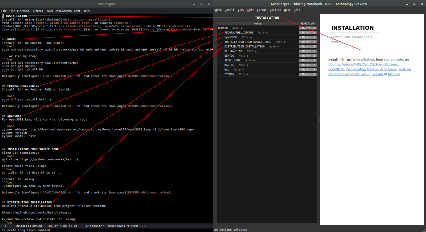Select INSTALLATION FROM SOURCE CODE note in MindForger
426x232 pixels.
(257, 42)
